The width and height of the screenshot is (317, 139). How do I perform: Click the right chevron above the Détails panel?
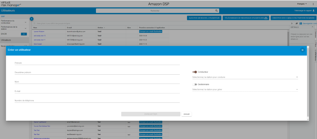pyautogui.click(x=292, y=24)
